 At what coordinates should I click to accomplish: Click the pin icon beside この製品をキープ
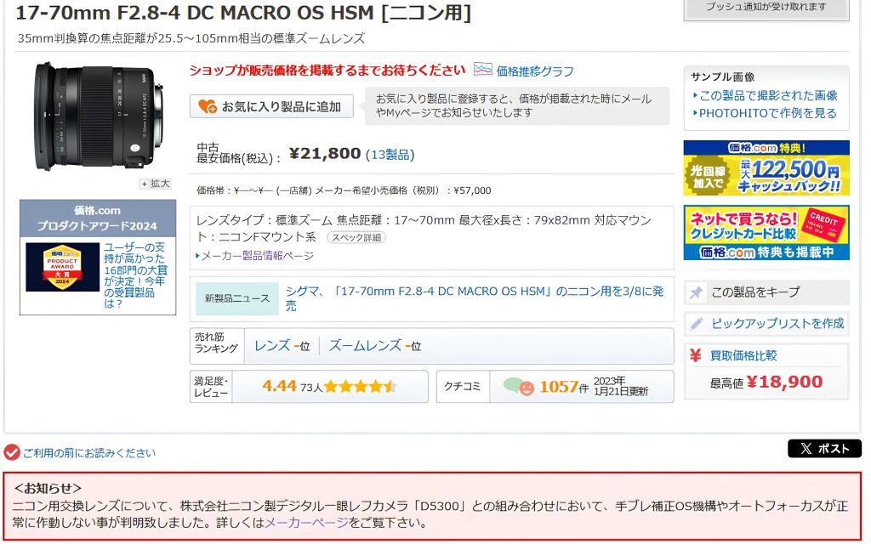click(696, 292)
